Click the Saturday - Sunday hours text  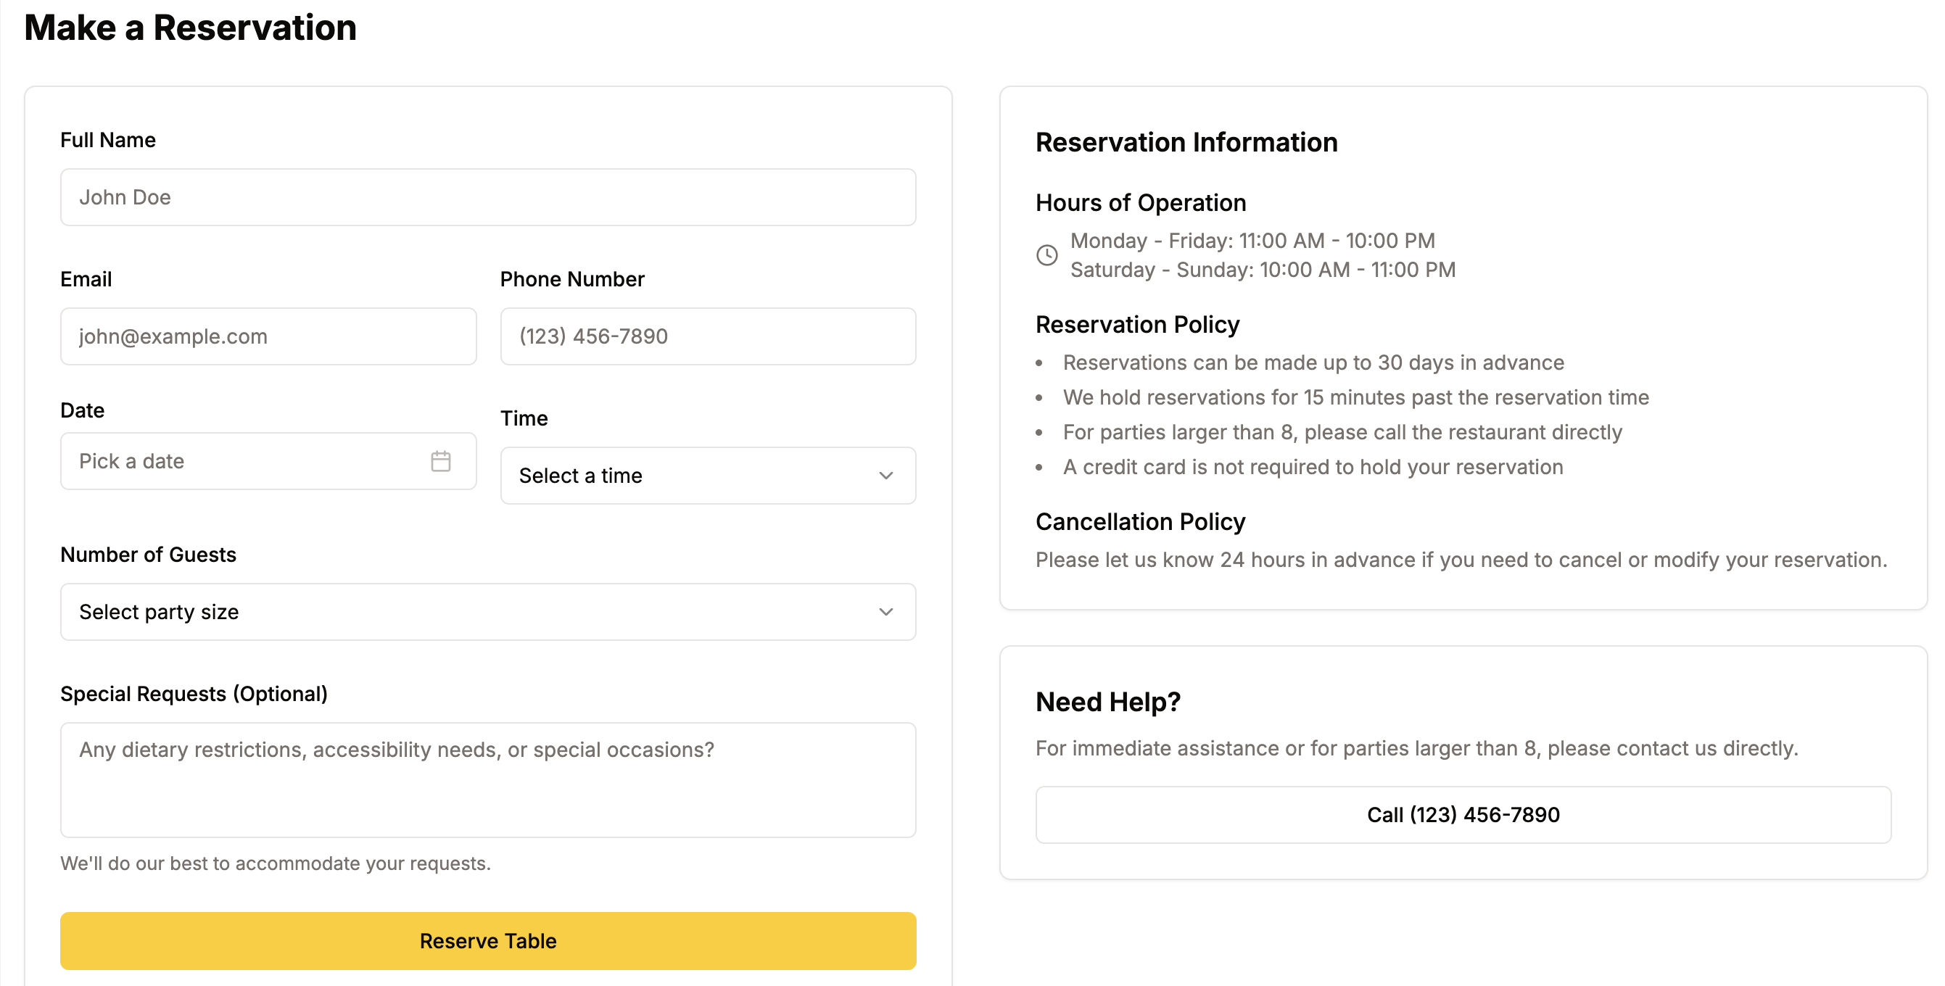click(x=1263, y=270)
